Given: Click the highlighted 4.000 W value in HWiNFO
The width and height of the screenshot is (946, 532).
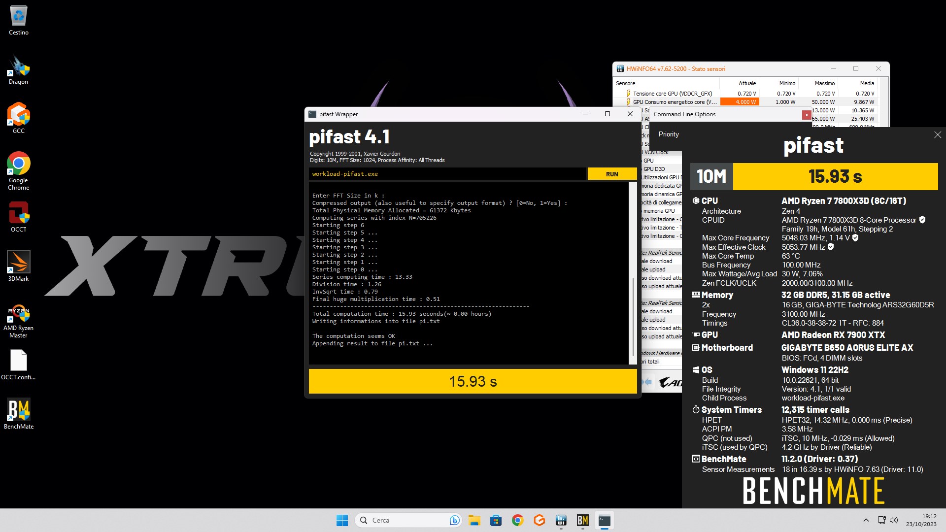Looking at the screenshot, I should point(740,102).
